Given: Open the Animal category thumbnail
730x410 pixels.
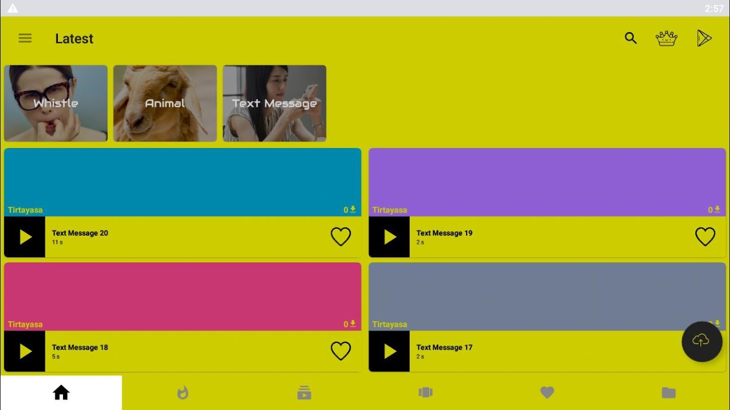Looking at the screenshot, I should 165,103.
